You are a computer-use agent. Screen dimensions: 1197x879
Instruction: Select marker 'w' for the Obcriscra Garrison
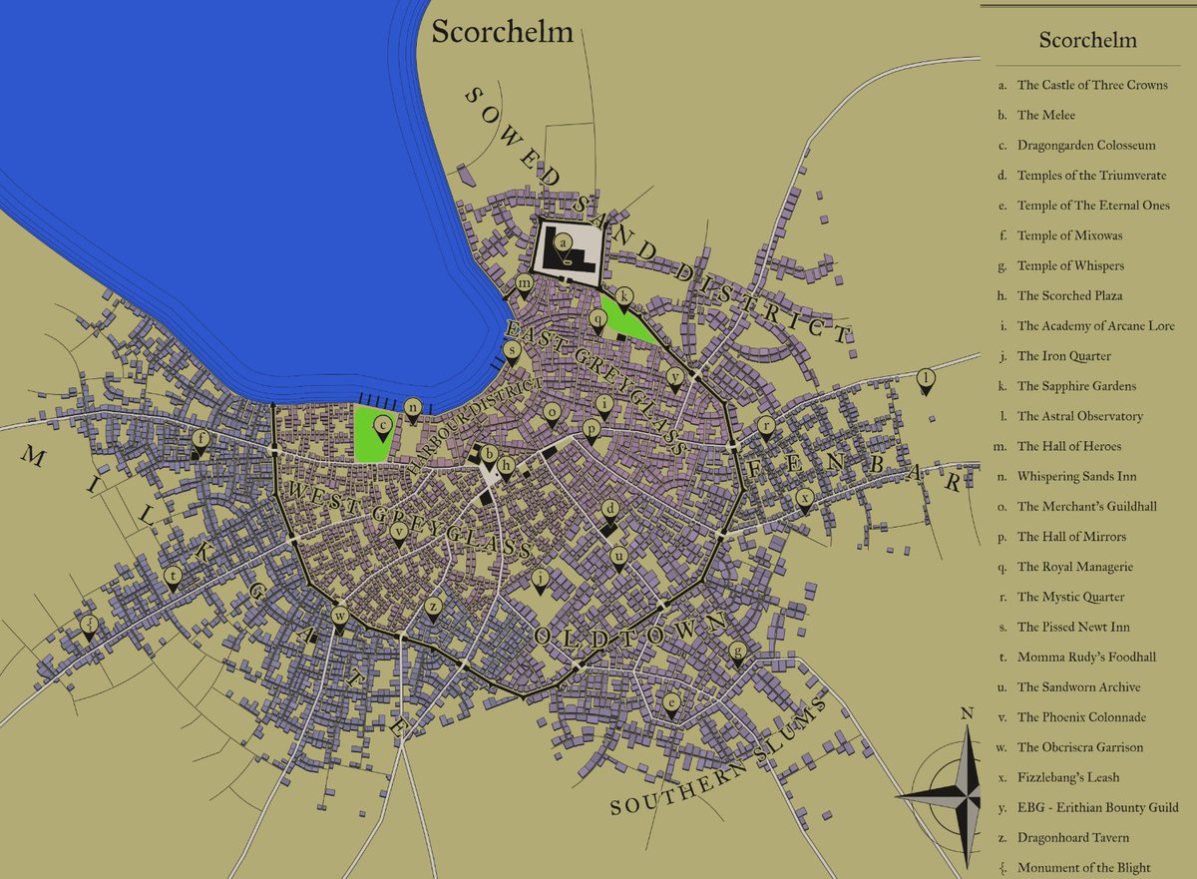coord(339,618)
